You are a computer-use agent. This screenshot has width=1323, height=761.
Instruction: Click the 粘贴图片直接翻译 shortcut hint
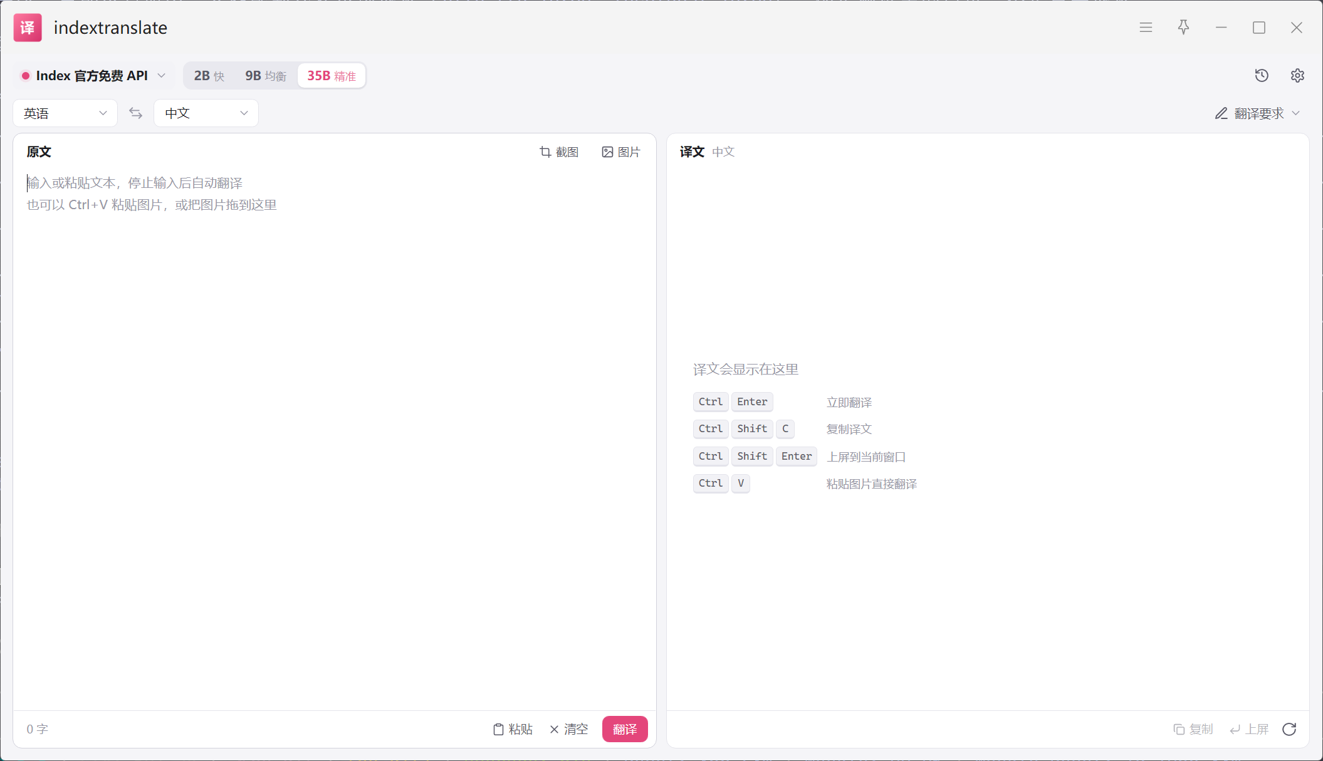tap(872, 484)
